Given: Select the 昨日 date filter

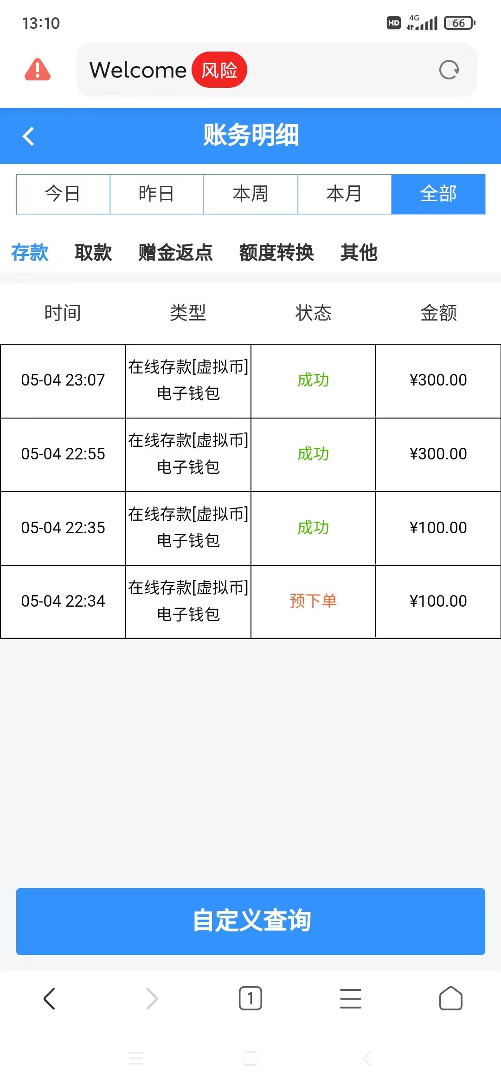Looking at the screenshot, I should pos(157,194).
